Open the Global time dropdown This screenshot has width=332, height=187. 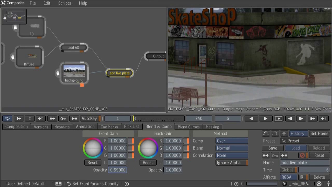pos(289,170)
